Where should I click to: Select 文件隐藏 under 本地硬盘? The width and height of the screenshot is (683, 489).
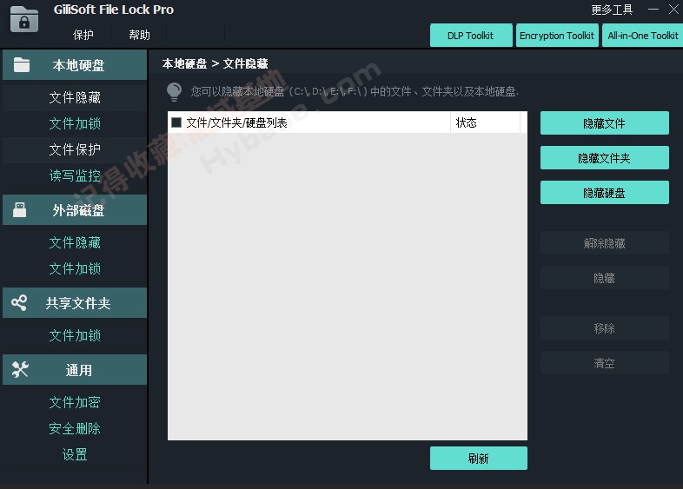coord(75,97)
